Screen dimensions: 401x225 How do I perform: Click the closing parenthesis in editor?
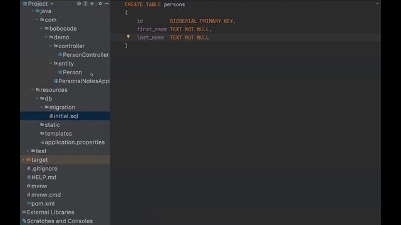pyautogui.click(x=126, y=46)
